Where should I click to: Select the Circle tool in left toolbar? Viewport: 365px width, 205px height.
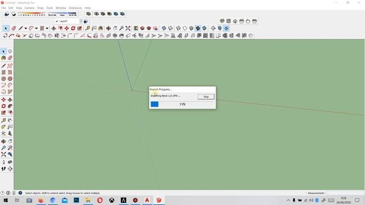pyautogui.click(x=3, y=79)
